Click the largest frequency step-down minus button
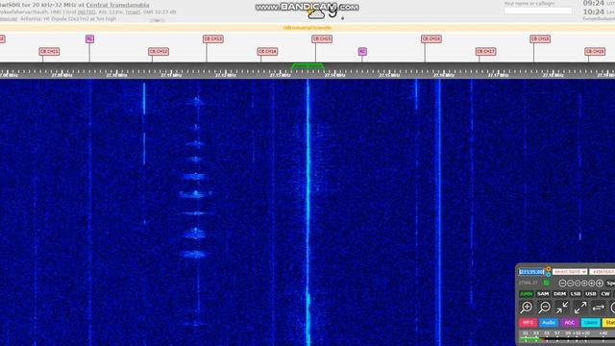 click(x=562, y=283)
